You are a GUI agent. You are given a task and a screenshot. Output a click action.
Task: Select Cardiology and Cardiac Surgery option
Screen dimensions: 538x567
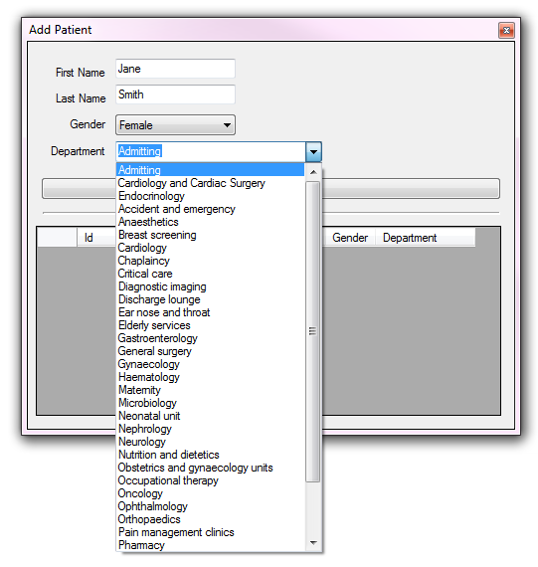pyautogui.click(x=210, y=183)
